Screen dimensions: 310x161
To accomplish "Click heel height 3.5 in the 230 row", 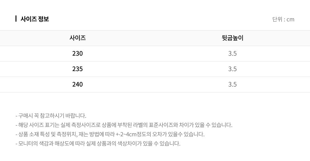I will (x=232, y=53).
